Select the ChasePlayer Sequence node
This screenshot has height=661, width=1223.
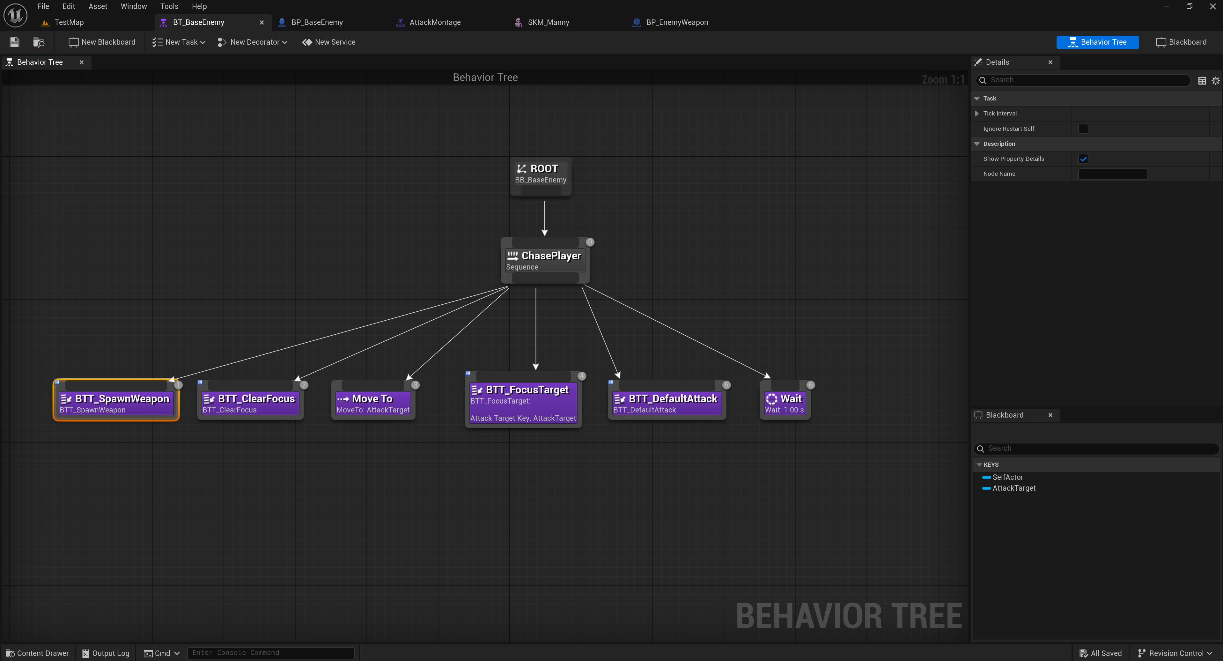pyautogui.click(x=545, y=260)
